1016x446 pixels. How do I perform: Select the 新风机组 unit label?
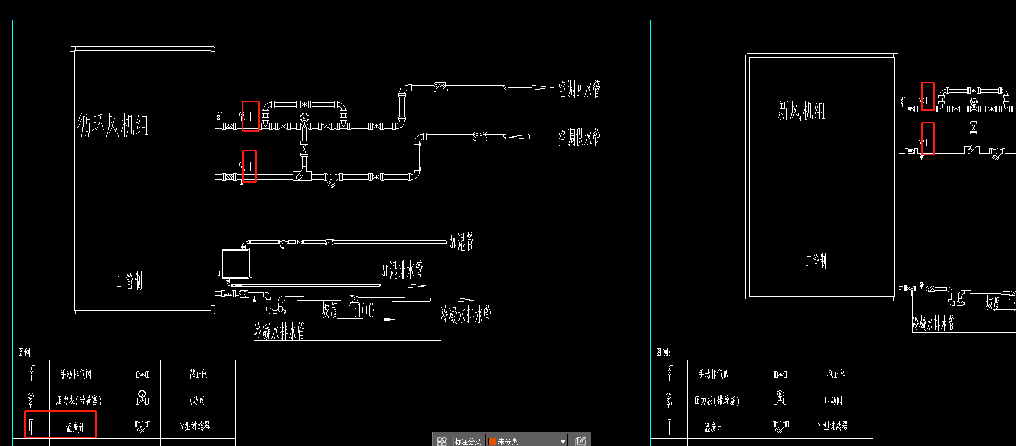coord(801,111)
